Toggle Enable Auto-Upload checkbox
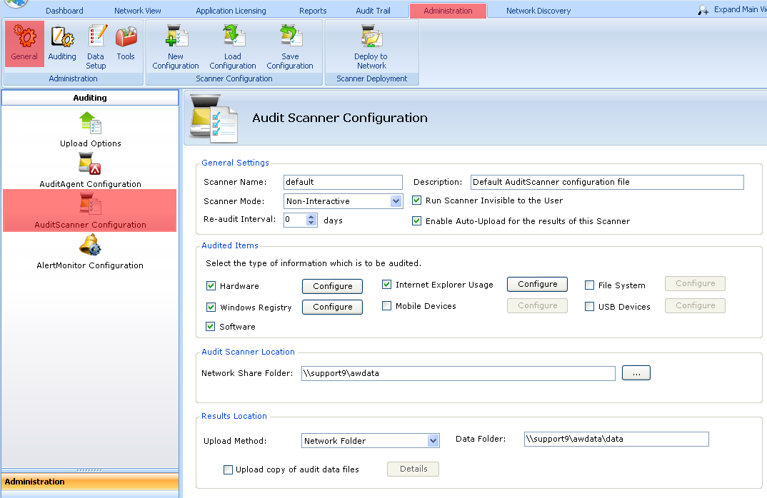The height and width of the screenshot is (498, 767). point(417,221)
